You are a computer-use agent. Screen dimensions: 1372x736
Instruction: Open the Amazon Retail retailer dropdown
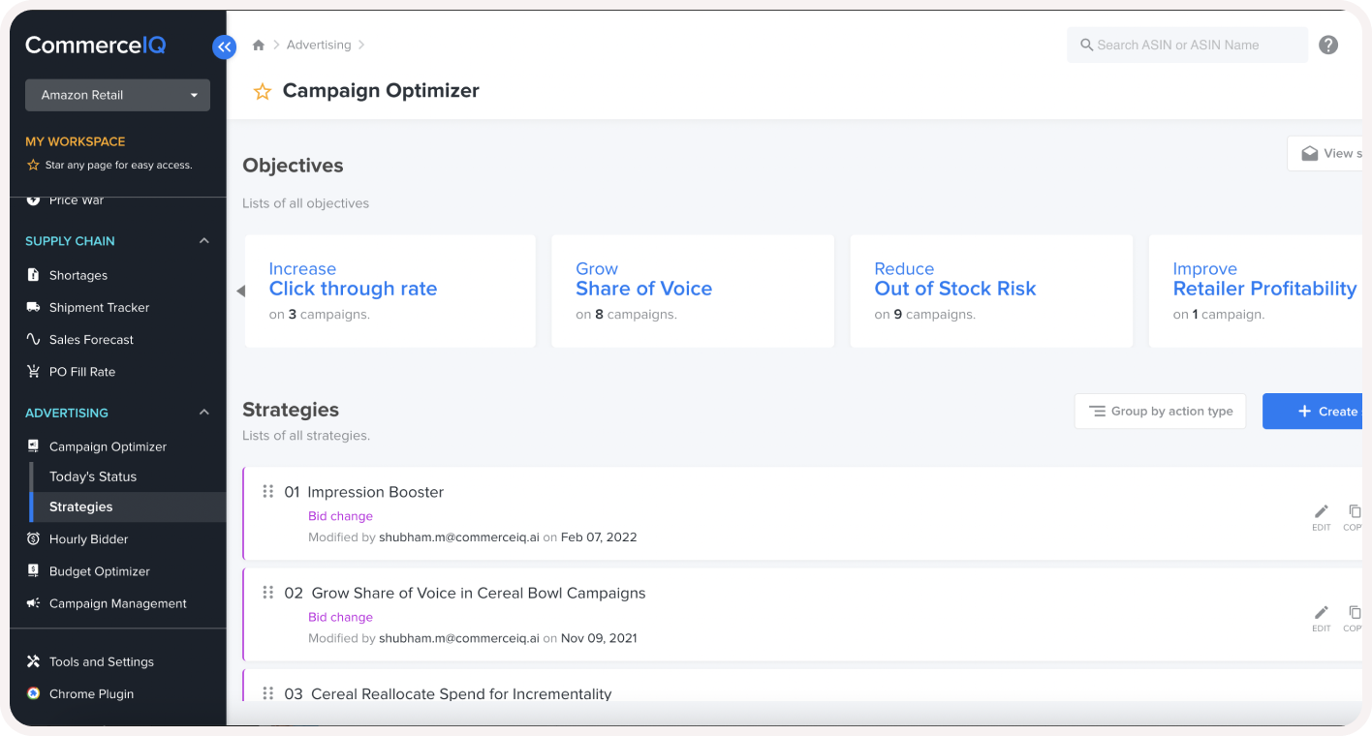coord(117,95)
